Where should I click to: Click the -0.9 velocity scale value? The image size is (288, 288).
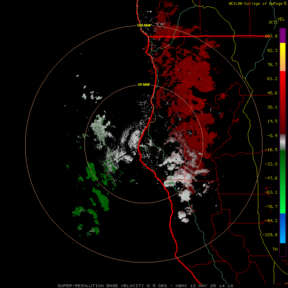272,136
